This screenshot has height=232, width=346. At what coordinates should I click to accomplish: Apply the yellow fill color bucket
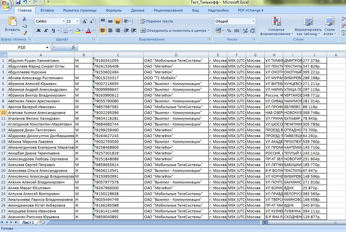click(x=78, y=30)
